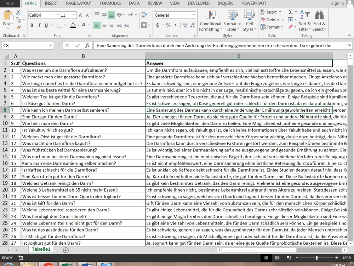Image resolution: width=354 pixels, height=266 pixels.
Task: Open the Insert Function fx button
Action: click(x=87, y=45)
